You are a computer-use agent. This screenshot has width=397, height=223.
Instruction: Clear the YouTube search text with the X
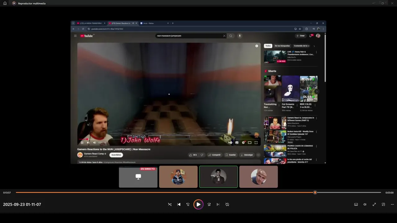224,36
